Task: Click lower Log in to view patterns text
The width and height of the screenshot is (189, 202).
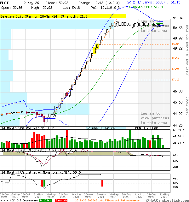Action: 155,118
